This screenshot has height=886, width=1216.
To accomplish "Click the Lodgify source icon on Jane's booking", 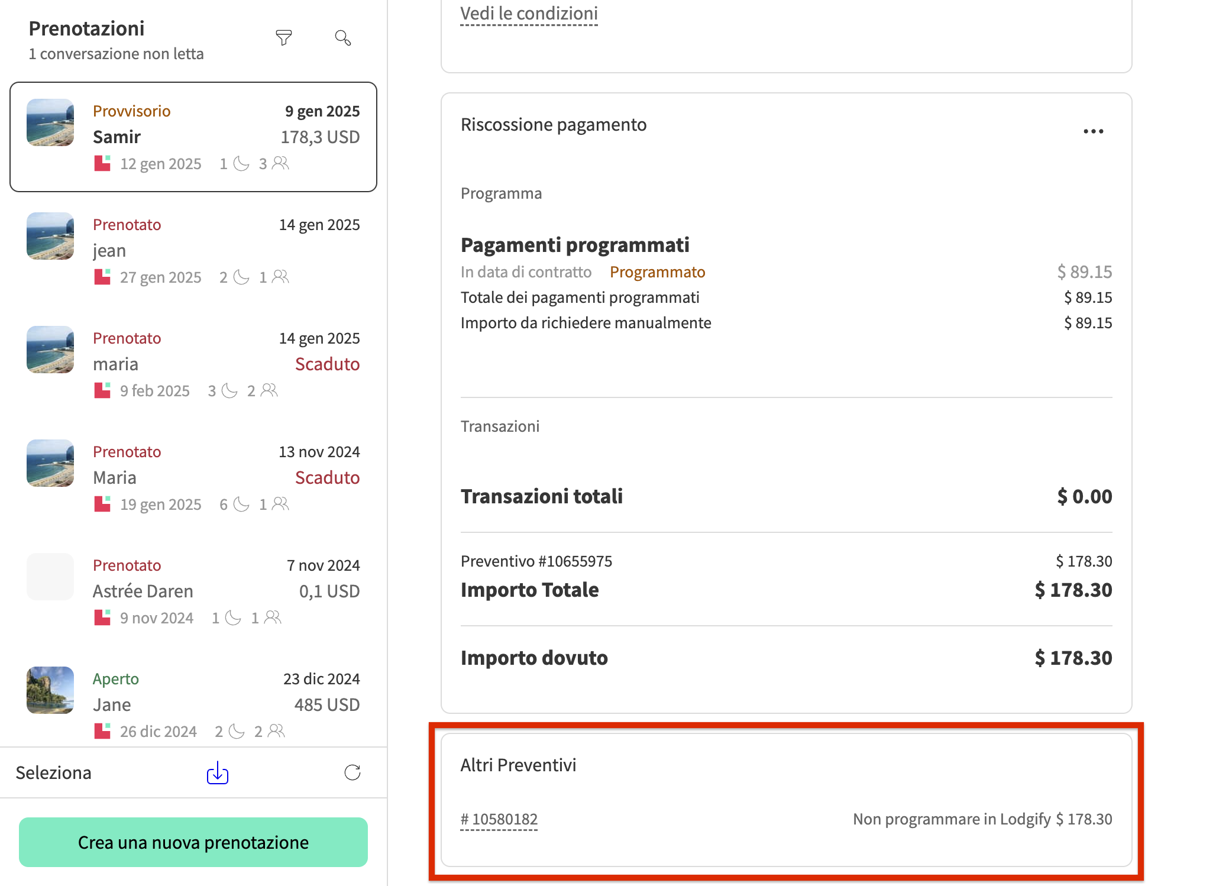I will (102, 731).
